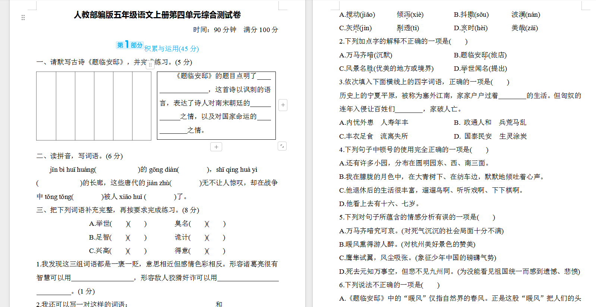The width and height of the screenshot is (596, 307).
Task: Click the text 倾泻(xiè)
Action: 410,15
